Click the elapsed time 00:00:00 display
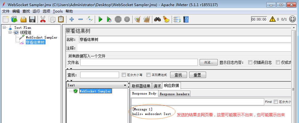Screen dimensions: 299x123 (x=259, y=19)
